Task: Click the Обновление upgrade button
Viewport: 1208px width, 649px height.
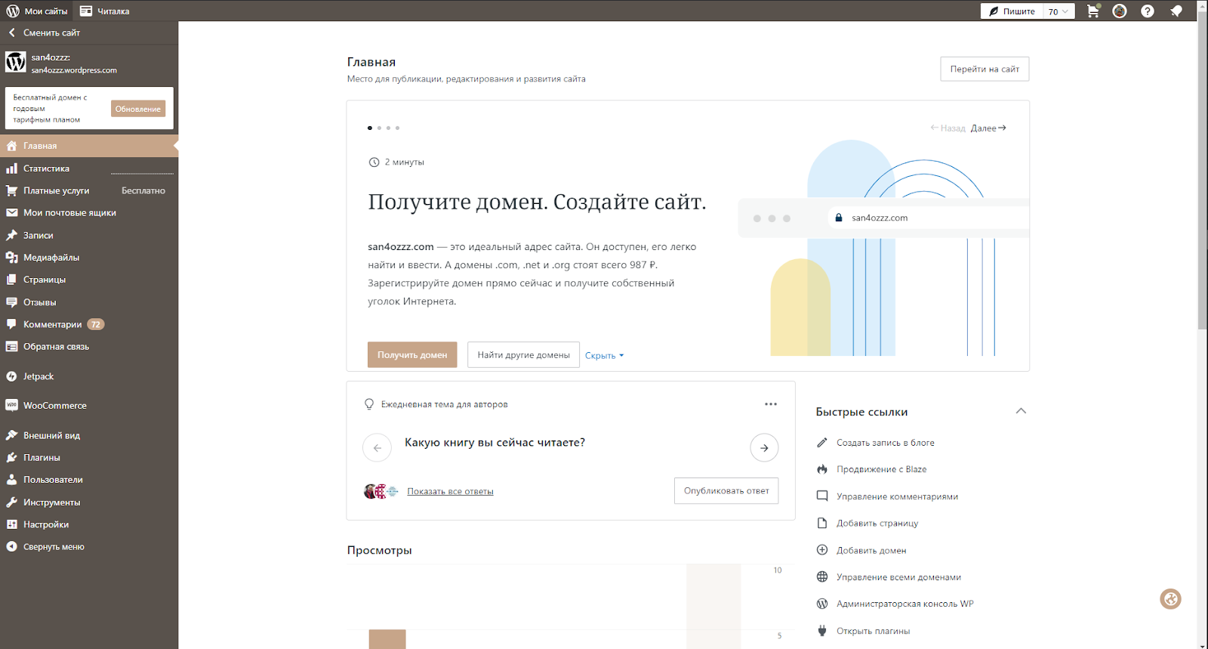Action: [x=138, y=109]
